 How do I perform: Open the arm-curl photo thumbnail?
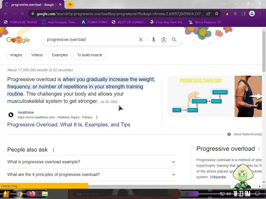point(248,96)
